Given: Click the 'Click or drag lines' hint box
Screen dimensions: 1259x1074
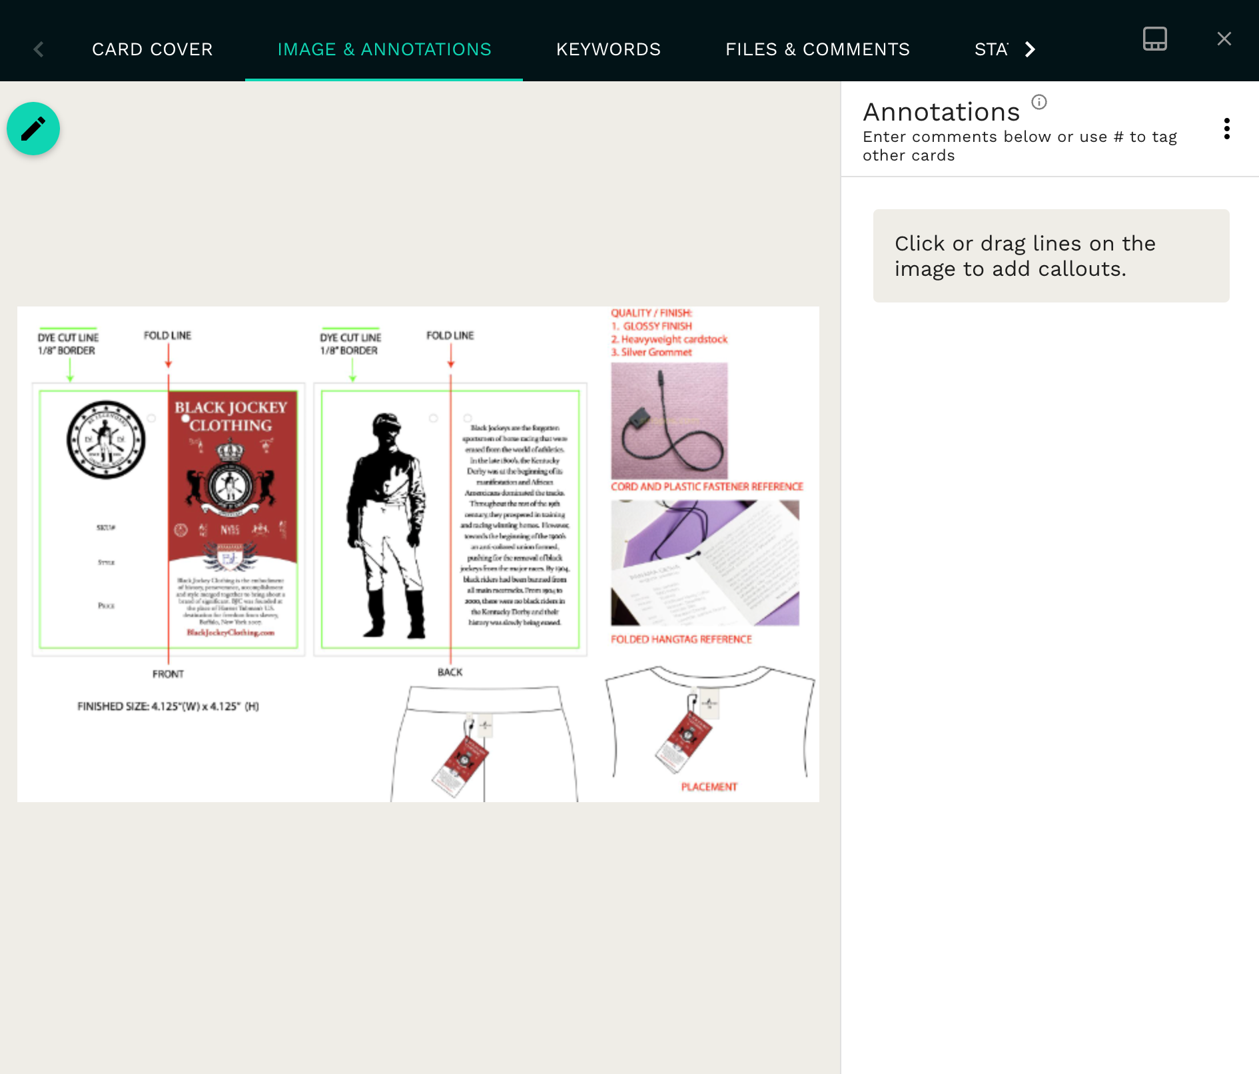Looking at the screenshot, I should click(1051, 256).
